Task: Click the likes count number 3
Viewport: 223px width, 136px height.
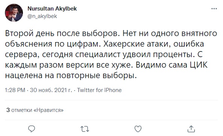Action: click(8, 110)
